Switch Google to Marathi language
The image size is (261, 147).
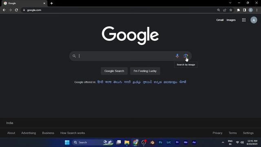127,82
